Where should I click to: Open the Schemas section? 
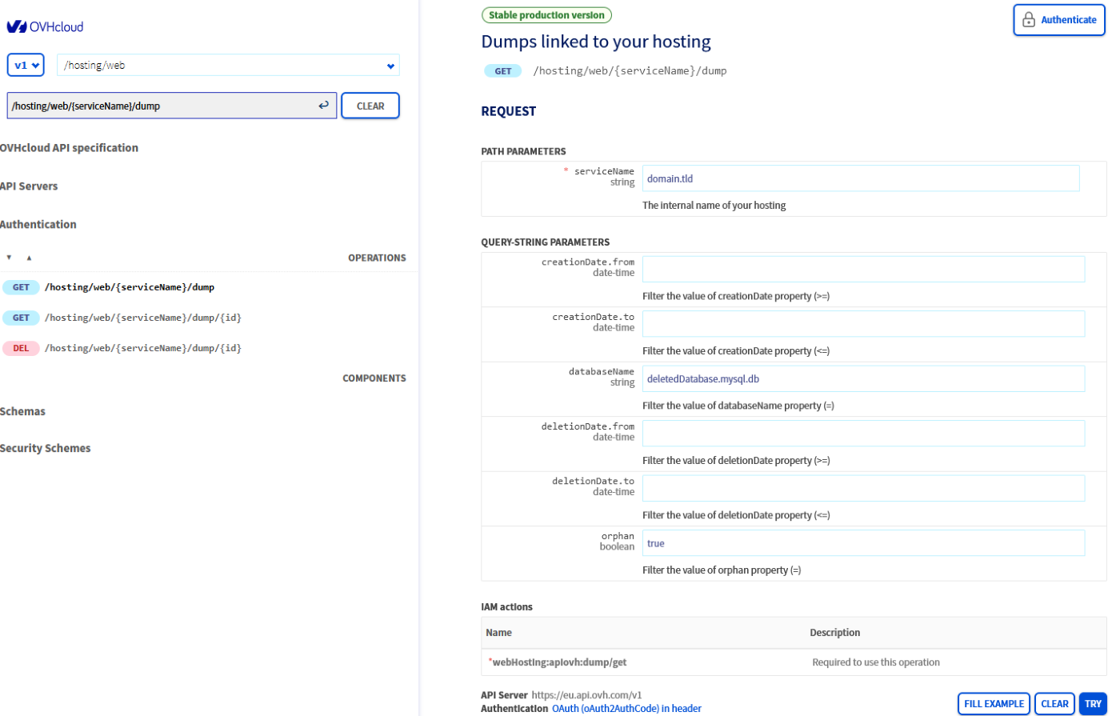pyautogui.click(x=23, y=411)
